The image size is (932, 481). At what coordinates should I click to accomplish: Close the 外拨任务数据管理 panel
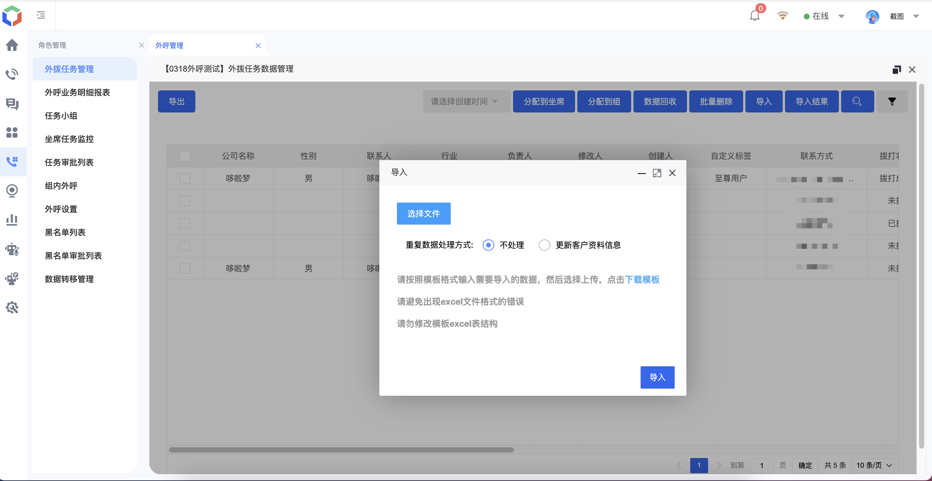click(x=912, y=69)
